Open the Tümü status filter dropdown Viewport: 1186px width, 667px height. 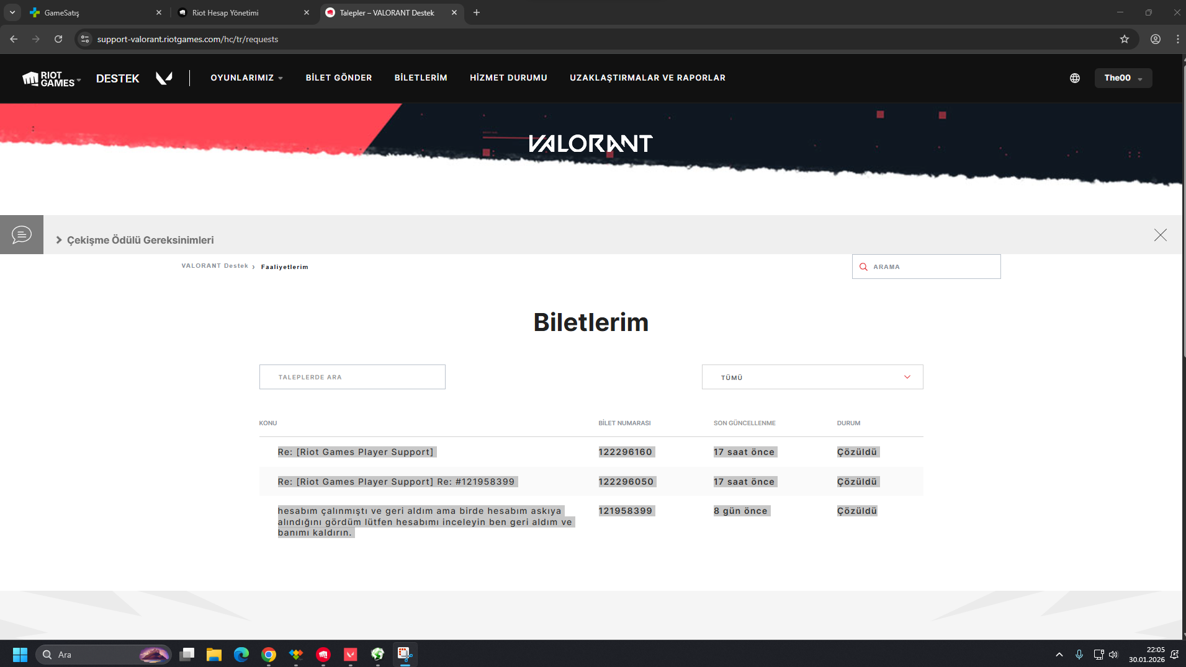tap(812, 377)
